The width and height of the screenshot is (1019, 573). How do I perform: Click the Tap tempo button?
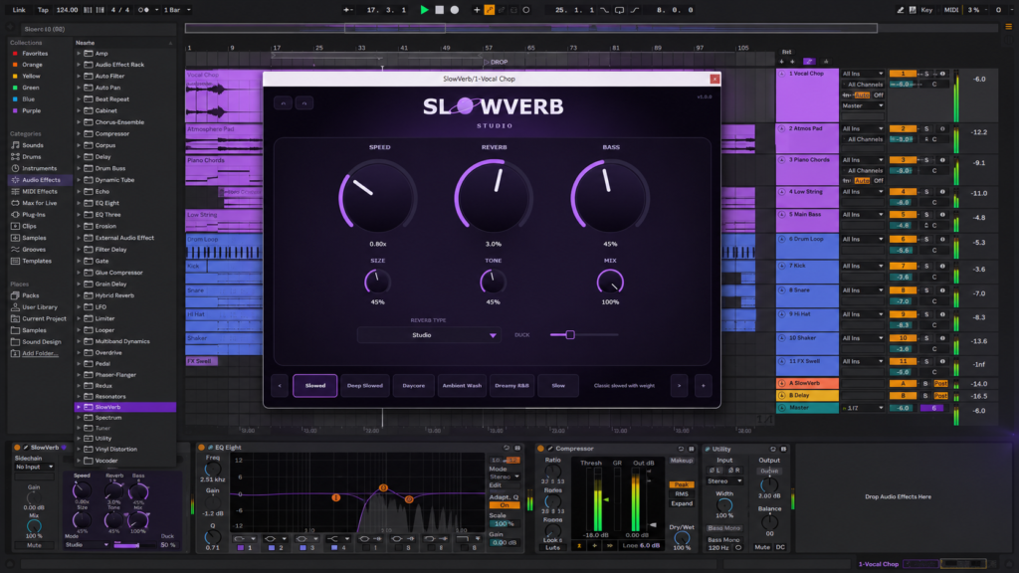[43, 10]
